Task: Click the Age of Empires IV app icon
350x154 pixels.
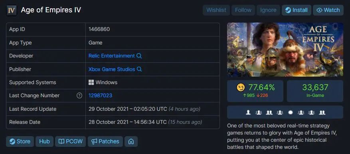Action: 12,10
